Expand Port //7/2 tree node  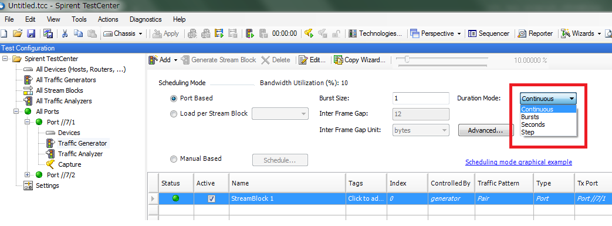click(x=28, y=174)
